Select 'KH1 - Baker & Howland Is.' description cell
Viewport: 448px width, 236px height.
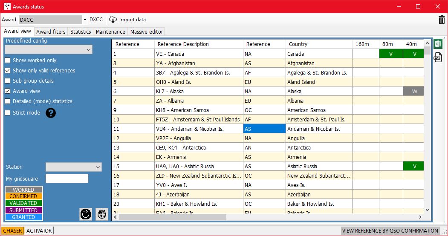click(x=199, y=204)
